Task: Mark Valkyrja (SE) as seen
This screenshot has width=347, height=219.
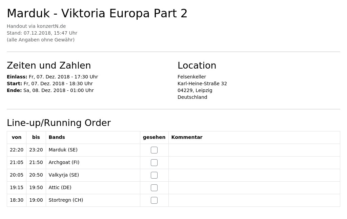Action: (x=154, y=175)
